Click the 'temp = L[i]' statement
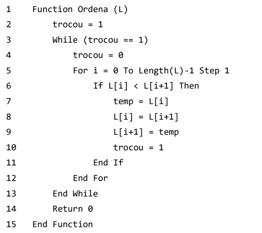262x233 pixels. (141, 101)
